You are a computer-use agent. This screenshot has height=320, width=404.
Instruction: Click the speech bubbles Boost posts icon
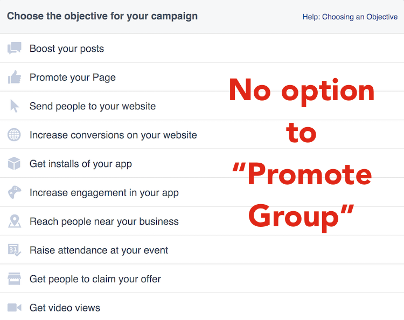point(14,48)
